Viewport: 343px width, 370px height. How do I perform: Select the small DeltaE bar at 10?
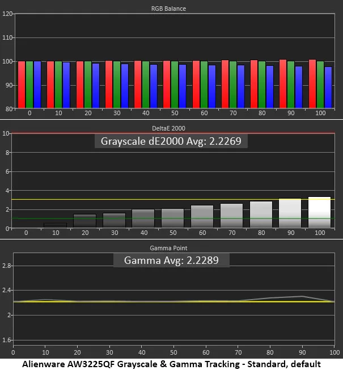pos(56,226)
